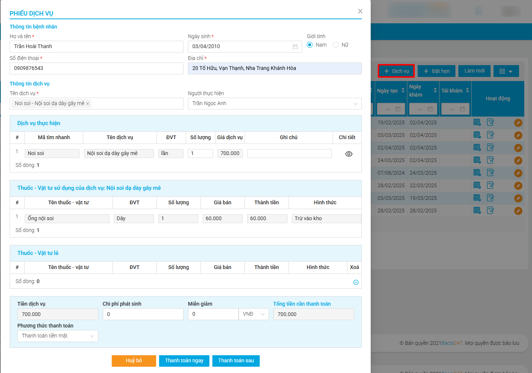Click Trừ vào kho hình thức field
Viewport: 532px width, 373px height.
tap(326, 219)
